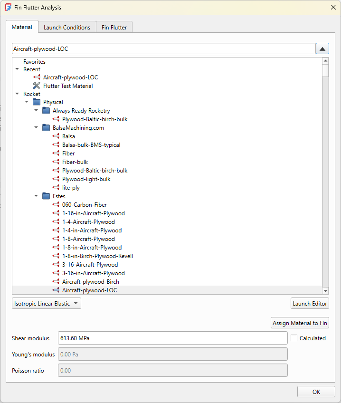Select Flutter Test Material in Recent
341x403 pixels.
tap(68, 86)
